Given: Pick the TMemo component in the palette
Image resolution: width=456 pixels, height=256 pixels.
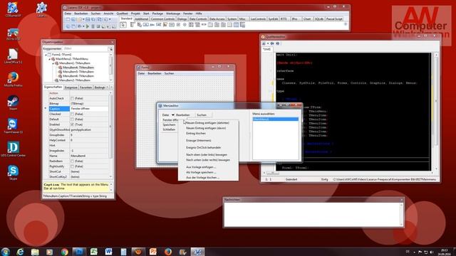Looking at the screenshot, I should [165, 25].
